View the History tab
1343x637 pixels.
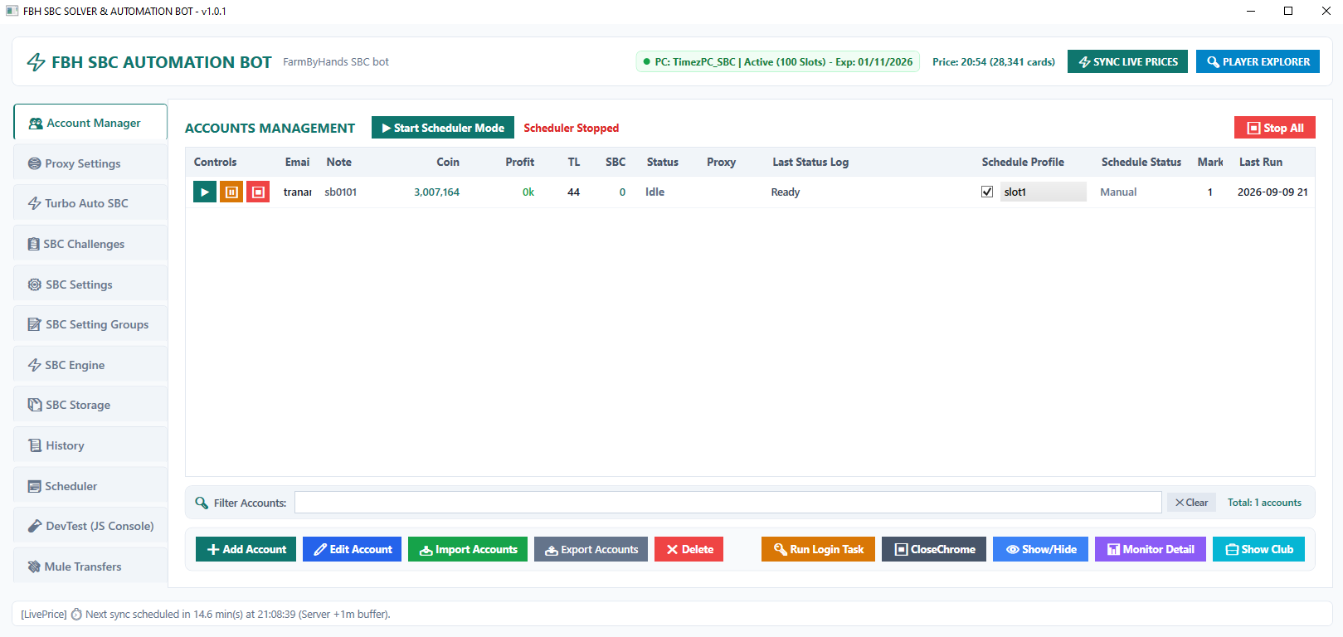(x=90, y=445)
